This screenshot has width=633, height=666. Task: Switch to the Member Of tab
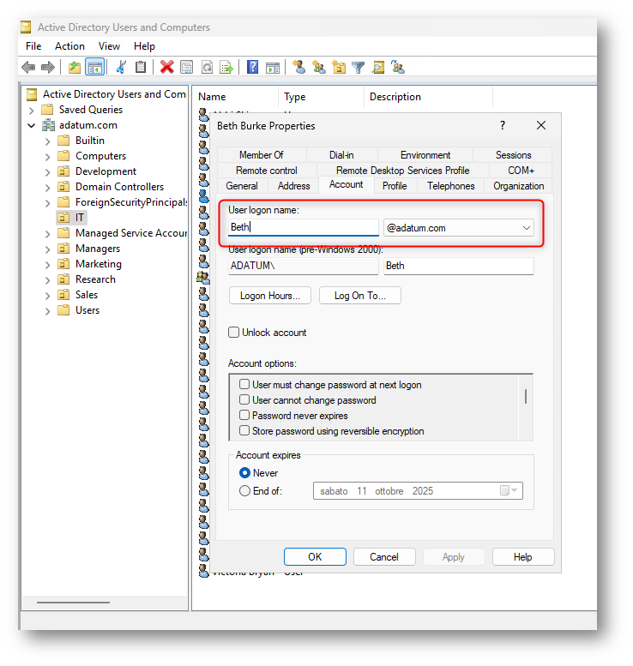pos(262,155)
